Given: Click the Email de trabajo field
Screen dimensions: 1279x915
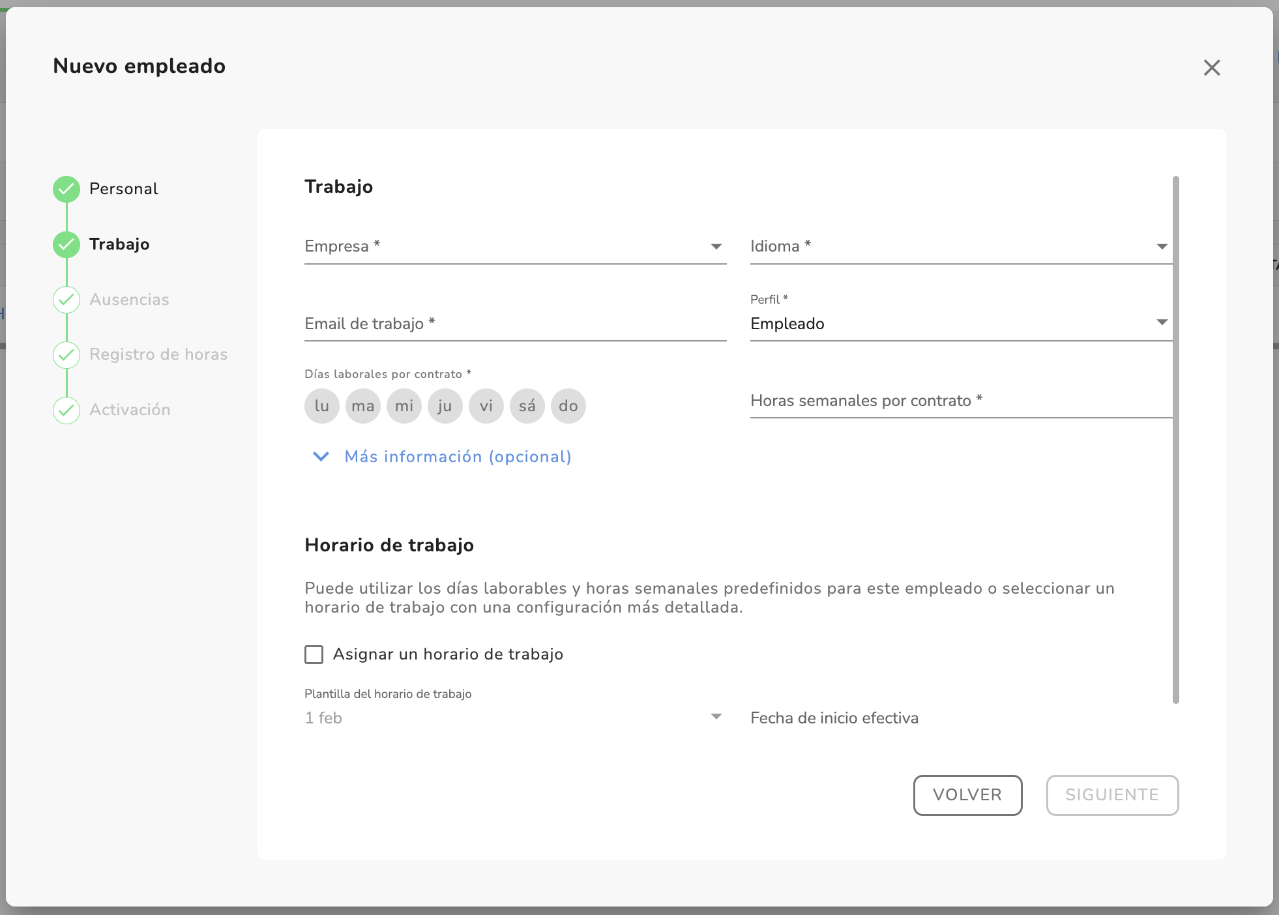Looking at the screenshot, I should [x=515, y=323].
